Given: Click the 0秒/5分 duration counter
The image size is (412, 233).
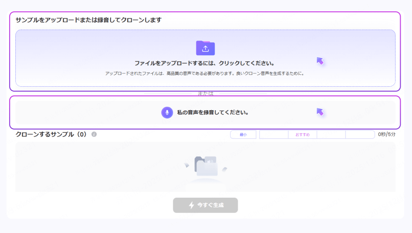Looking at the screenshot, I should [387, 135].
